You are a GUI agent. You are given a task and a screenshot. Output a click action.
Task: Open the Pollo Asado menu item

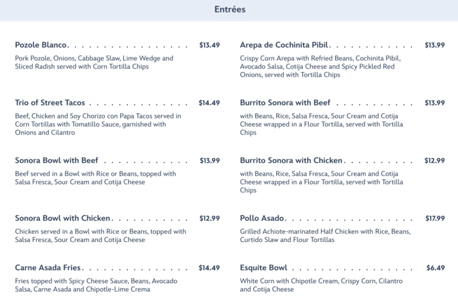point(262,218)
